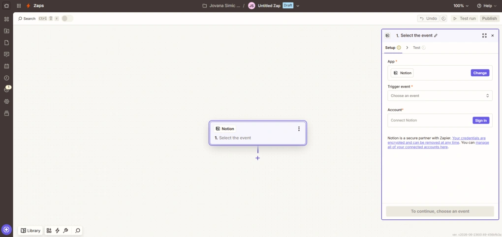Open the status icon with badge 1
The image size is (502, 237).
click(x=7, y=89)
